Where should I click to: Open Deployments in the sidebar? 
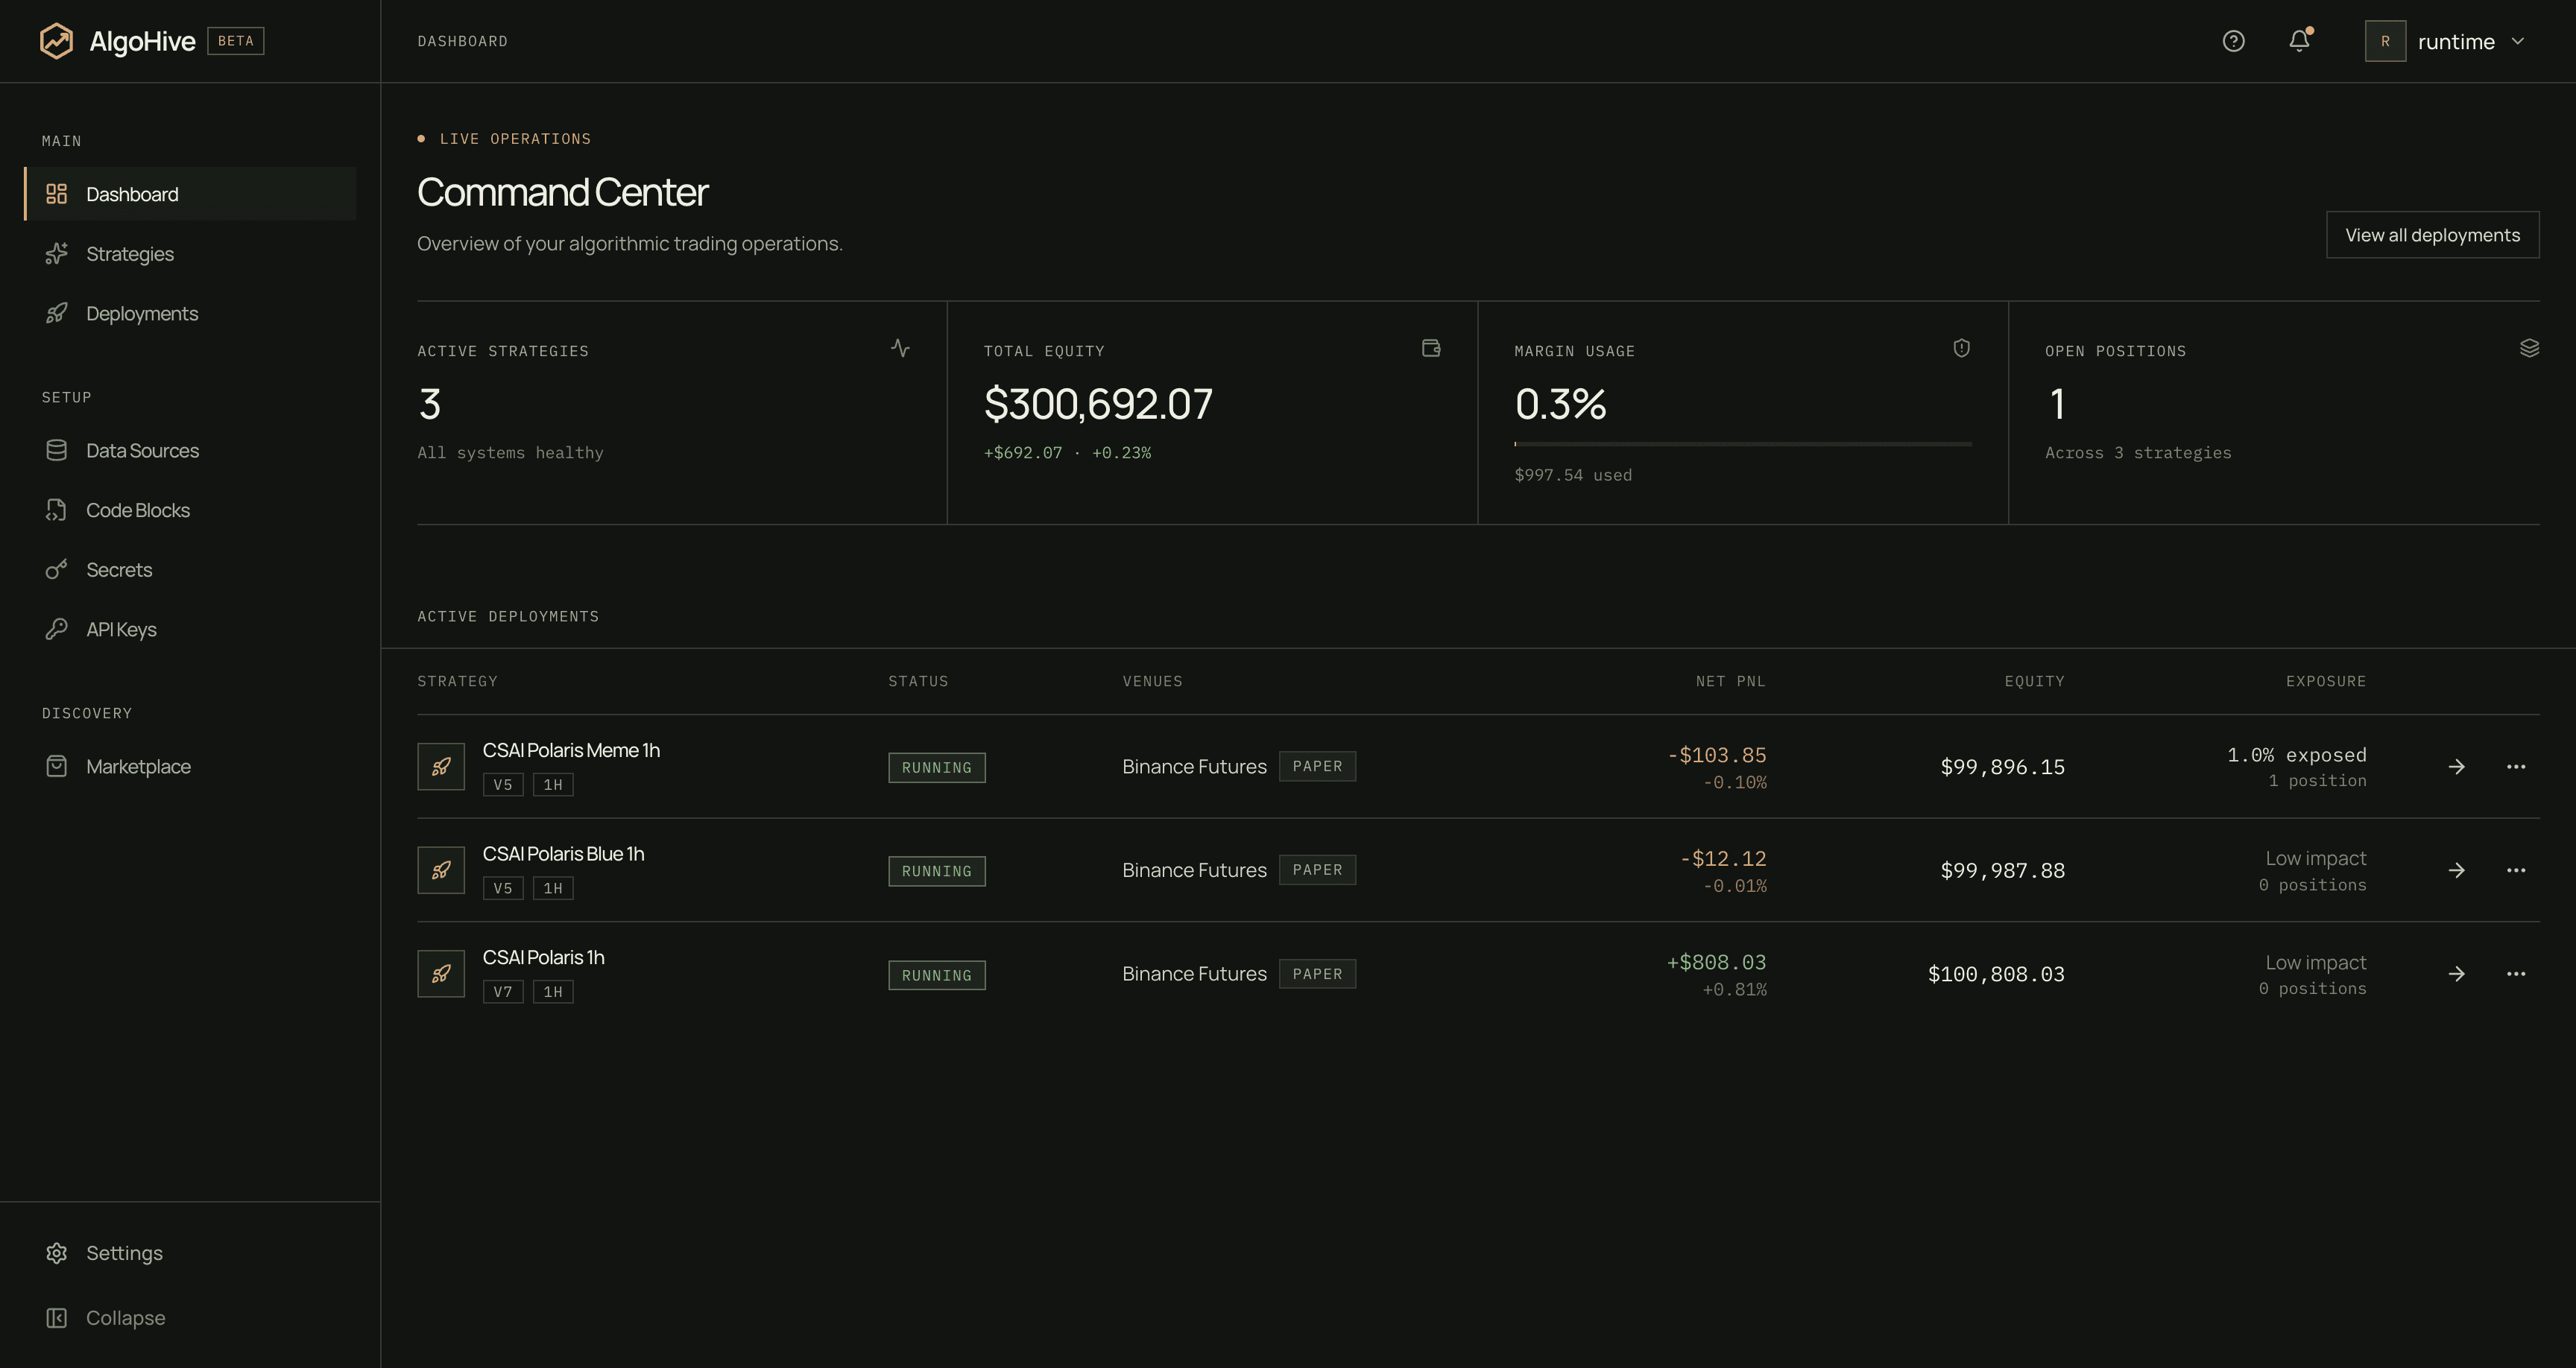[190, 314]
